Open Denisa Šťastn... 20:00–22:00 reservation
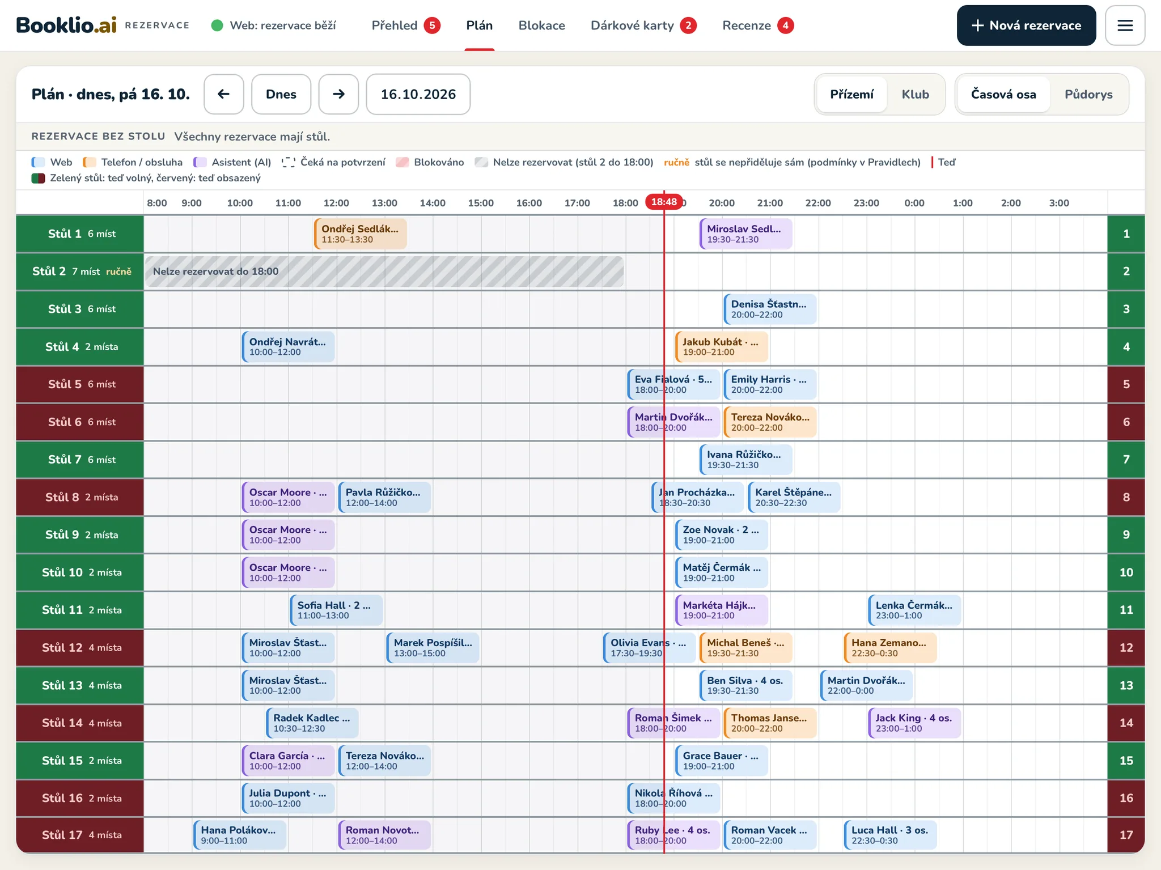Screen dimensions: 1161x870 click(770, 309)
